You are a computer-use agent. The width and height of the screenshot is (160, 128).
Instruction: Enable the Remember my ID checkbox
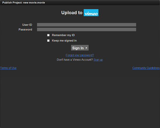pyautogui.click(x=48, y=35)
